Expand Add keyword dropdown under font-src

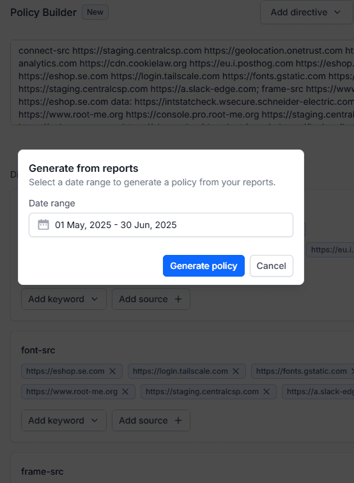64,420
